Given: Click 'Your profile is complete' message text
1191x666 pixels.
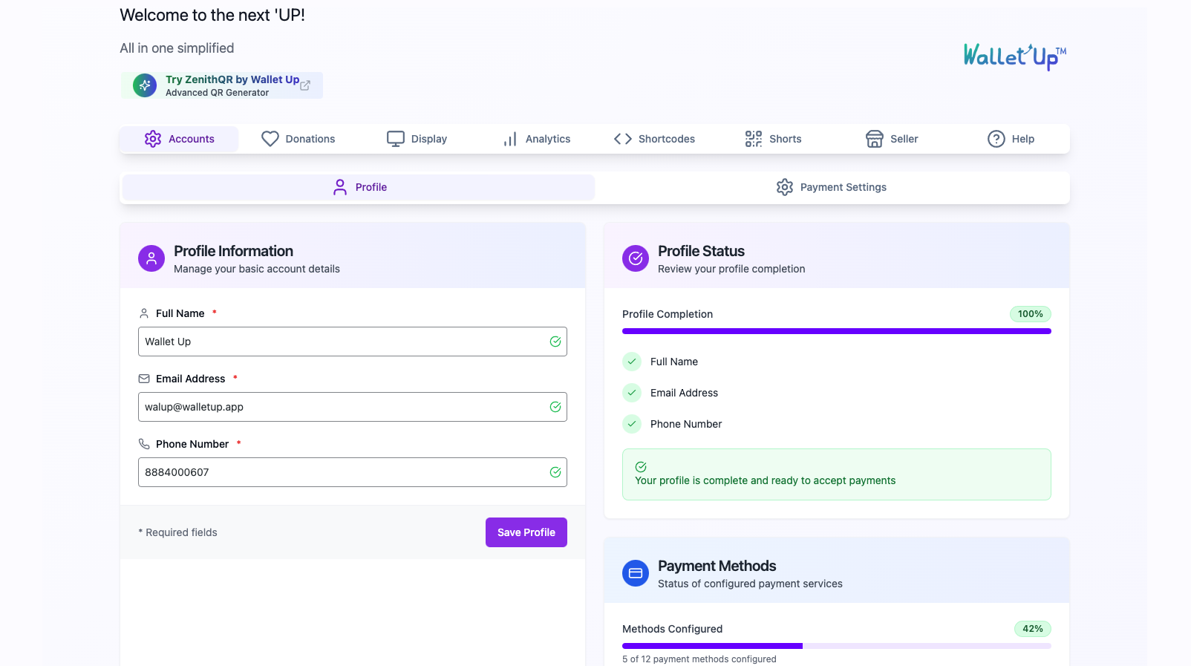Looking at the screenshot, I should (766, 480).
